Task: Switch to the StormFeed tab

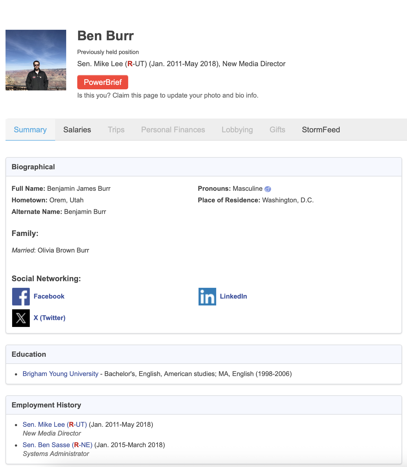Action: [321, 130]
